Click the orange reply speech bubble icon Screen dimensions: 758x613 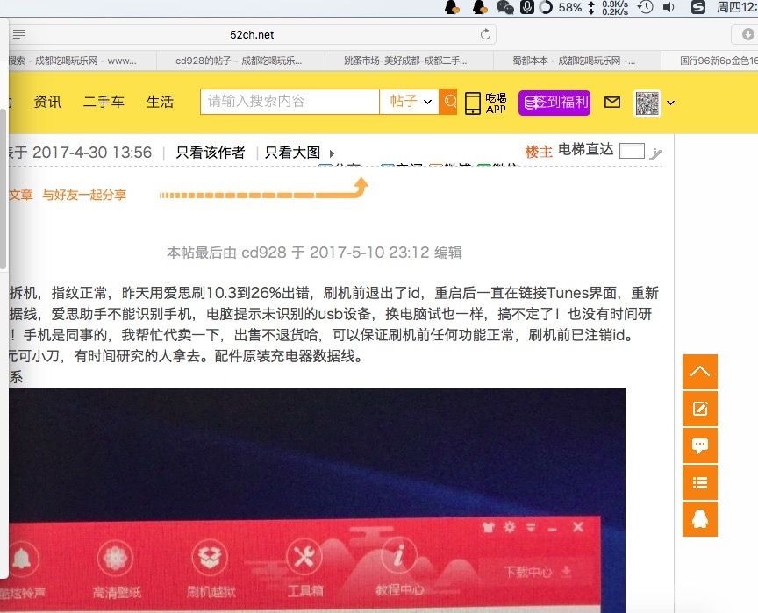699,445
